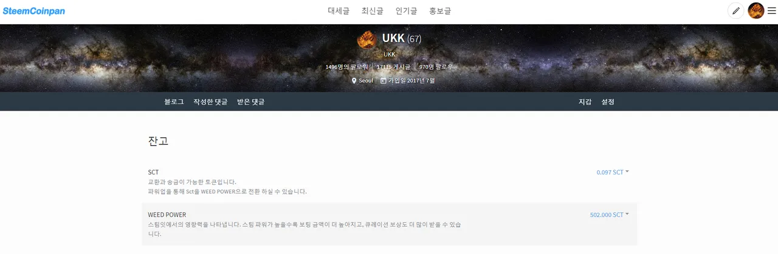This screenshot has height=254, width=778.
Task: Open the 설정 settings tab
Action: point(608,101)
